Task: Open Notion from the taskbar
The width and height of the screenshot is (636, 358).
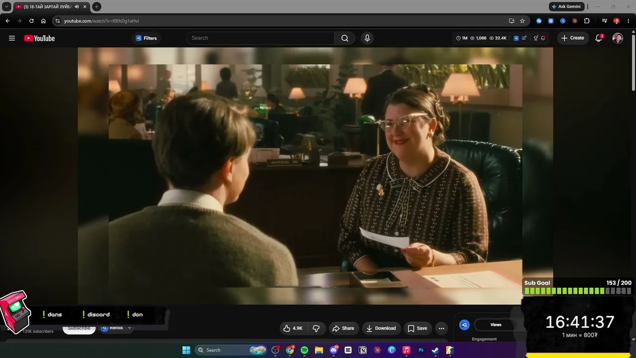Action: click(x=363, y=350)
